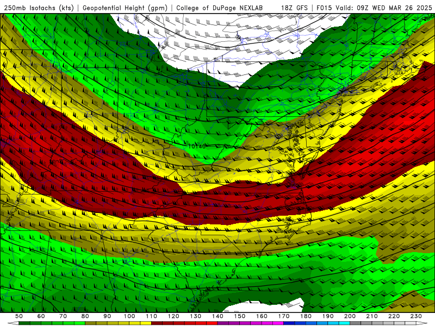Click the legend value "190"
The image size is (435, 326).
(x=328, y=316)
